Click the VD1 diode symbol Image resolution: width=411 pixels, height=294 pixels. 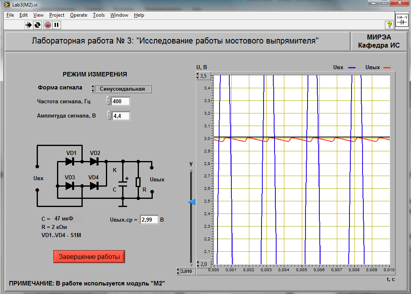click(x=70, y=162)
